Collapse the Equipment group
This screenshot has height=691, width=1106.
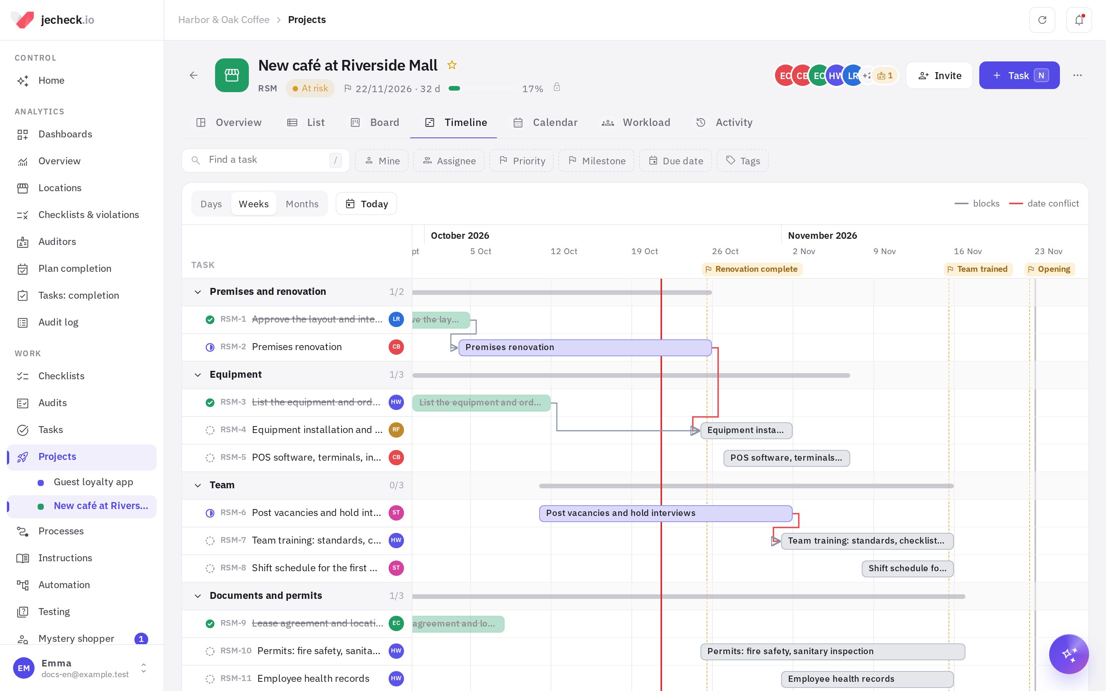[198, 375]
